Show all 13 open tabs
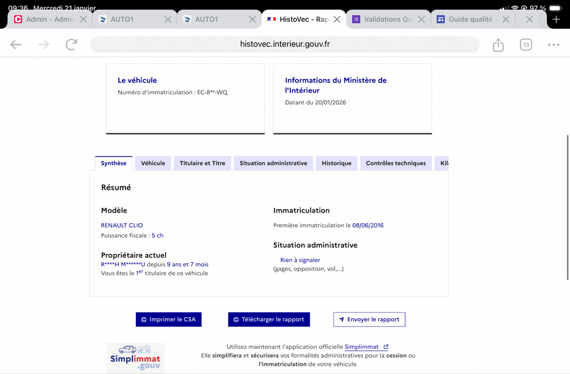Viewport: 570px width, 374px height. pos(526,45)
